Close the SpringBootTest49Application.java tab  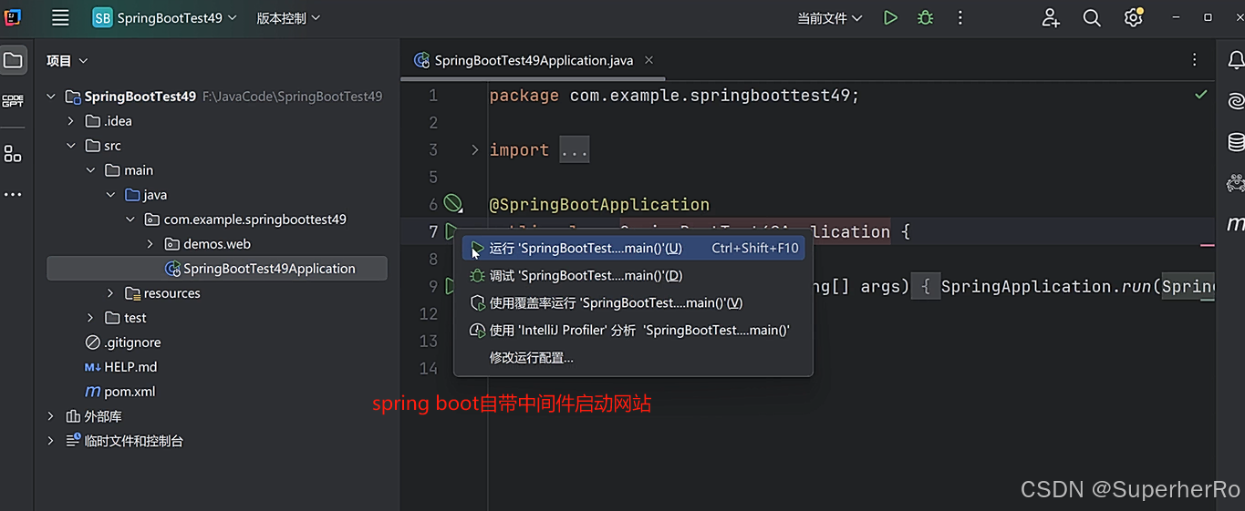[x=648, y=60]
